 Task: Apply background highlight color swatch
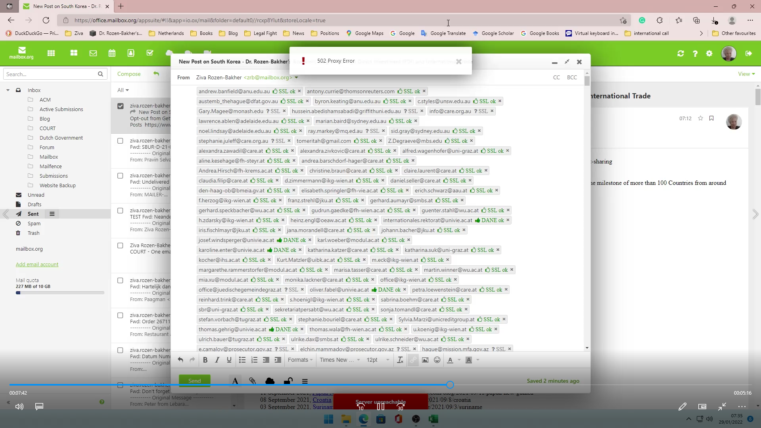[469, 360]
